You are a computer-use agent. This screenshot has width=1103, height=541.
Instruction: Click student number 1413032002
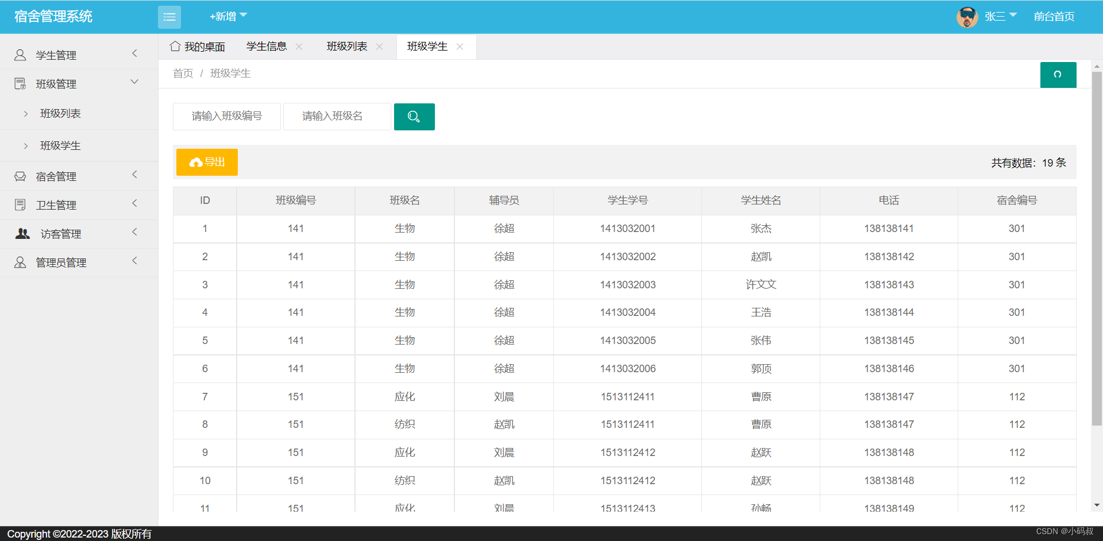tap(628, 257)
